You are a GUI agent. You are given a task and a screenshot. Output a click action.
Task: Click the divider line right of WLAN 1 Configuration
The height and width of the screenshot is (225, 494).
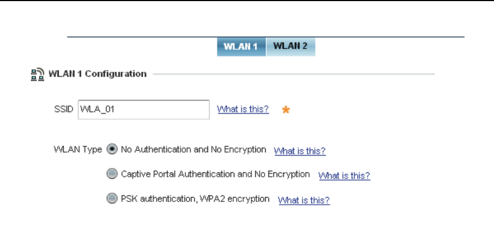click(x=293, y=73)
